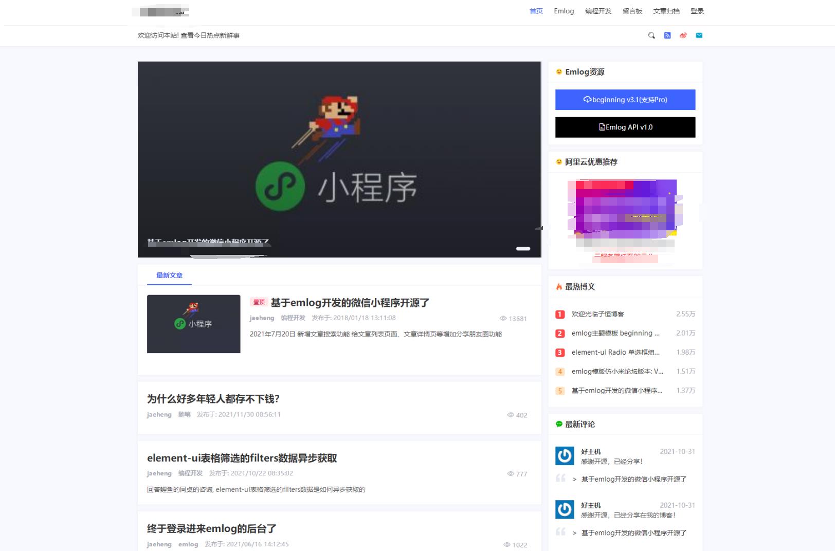Screen dimensions: 835x551
Task: Click the teal email contact icon
Action: click(699, 35)
